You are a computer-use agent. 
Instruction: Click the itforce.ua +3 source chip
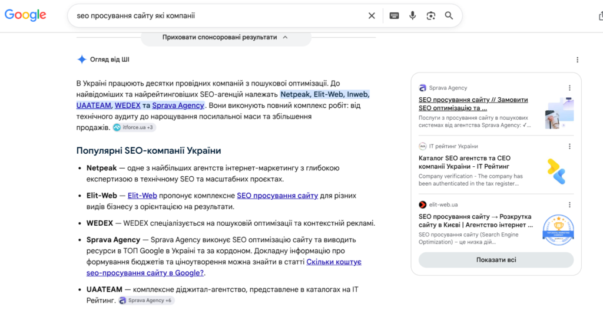pos(134,127)
